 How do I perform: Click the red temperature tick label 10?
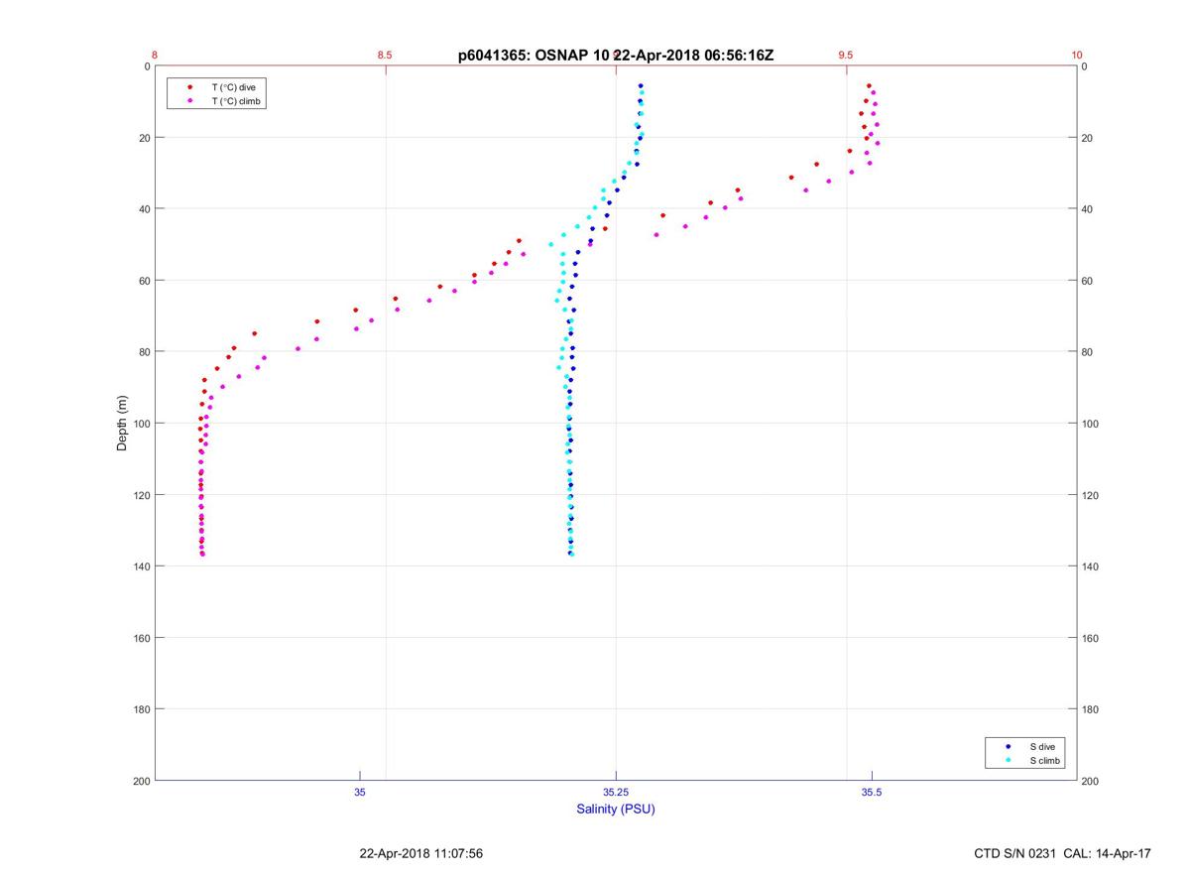coord(1076,55)
